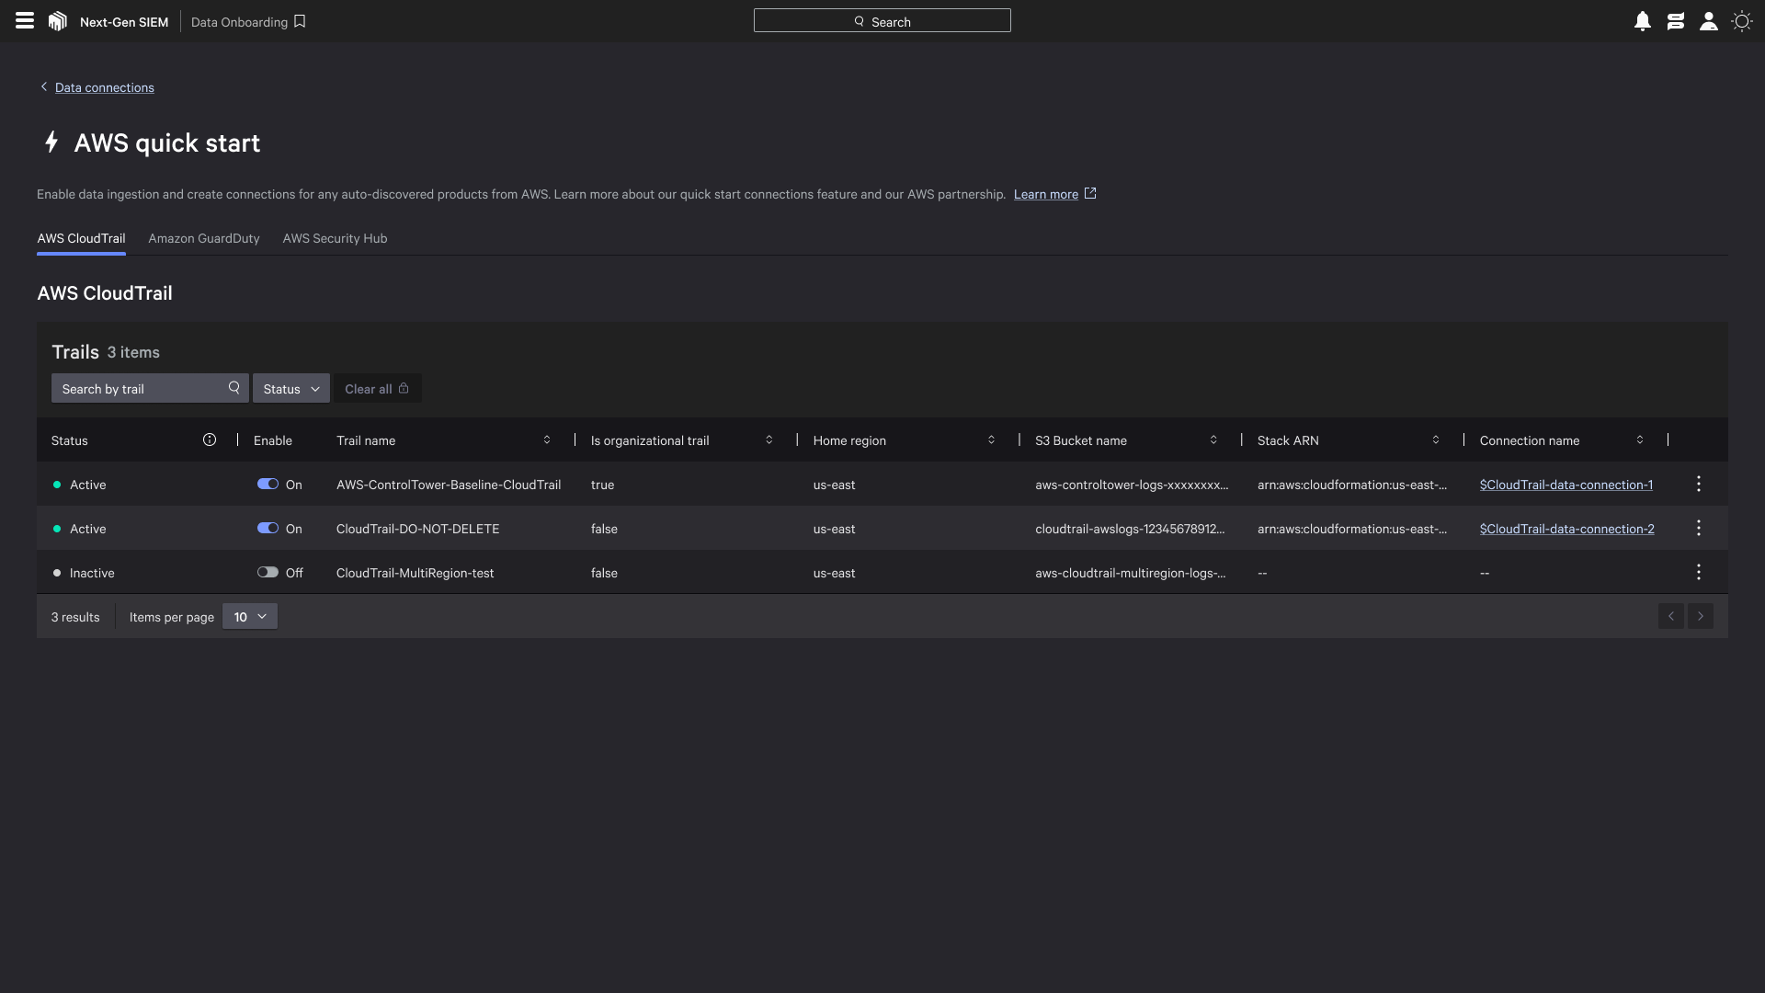Click inside the Search by trail field
The image size is (1765, 993).
tap(138, 388)
